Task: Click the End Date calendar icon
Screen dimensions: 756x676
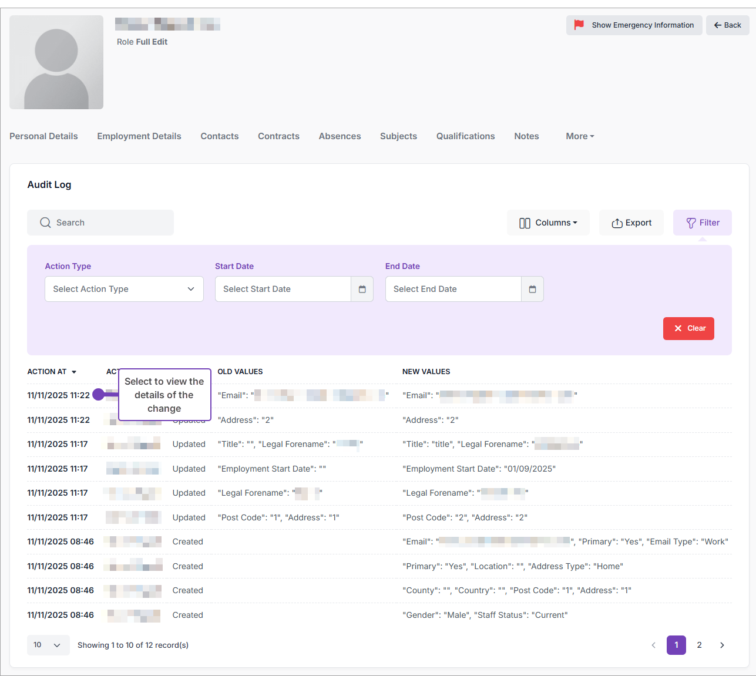Action: pyautogui.click(x=532, y=289)
